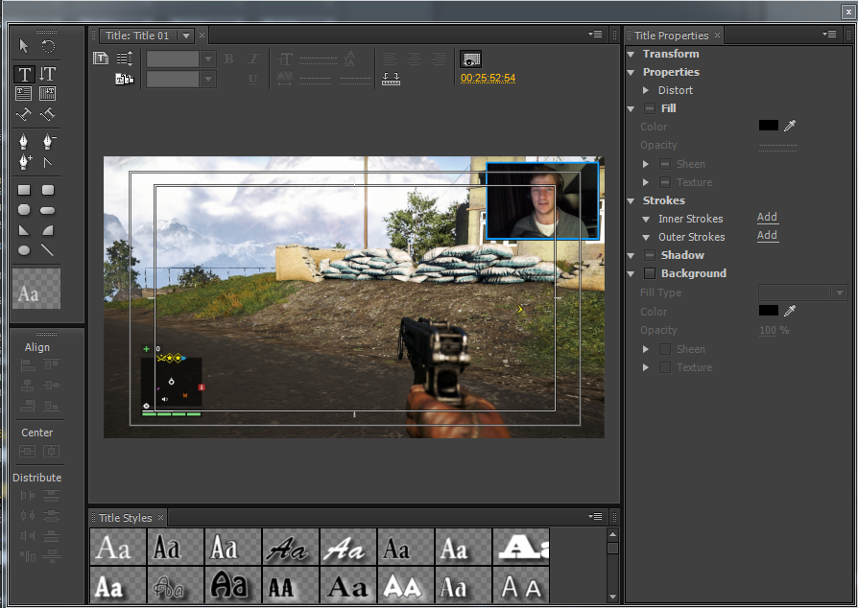This screenshot has width=858, height=608.
Task: Collapse the Strokes section
Action: [631, 200]
